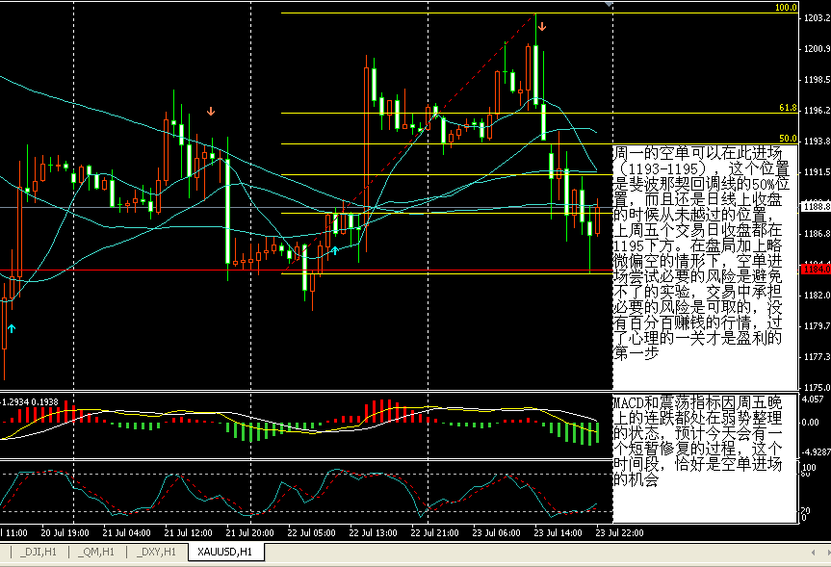Image resolution: width=831 pixels, height=567 pixels.
Task: Select the cyan up arrow near 22 Jul 05:00
Action: pyautogui.click(x=335, y=250)
